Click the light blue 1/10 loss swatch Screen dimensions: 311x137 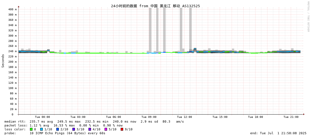pyautogui.click(x=41, y=129)
